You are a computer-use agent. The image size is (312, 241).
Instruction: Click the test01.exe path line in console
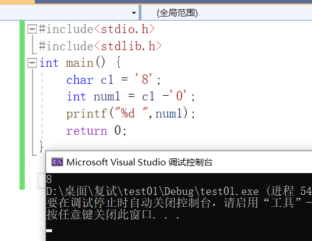click(x=179, y=191)
